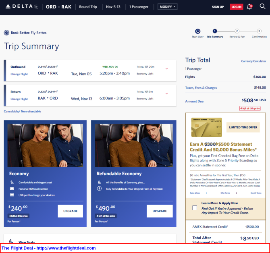This screenshot has height=253, width=270.
Task: Check the Learn More & Apply Now checkbox
Action: coord(195,208)
